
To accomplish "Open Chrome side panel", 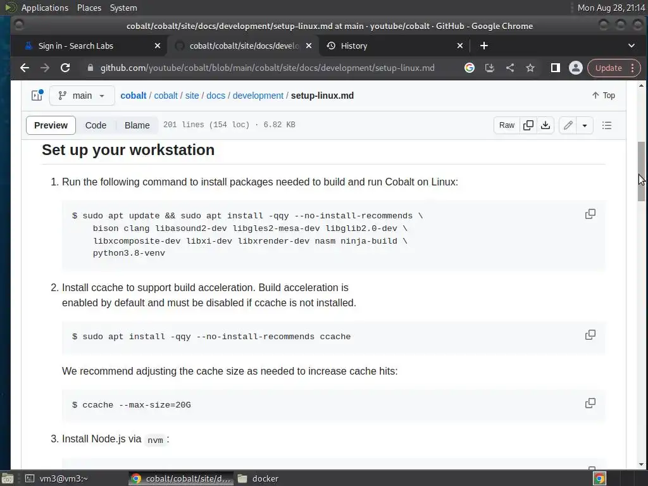I will click(556, 68).
